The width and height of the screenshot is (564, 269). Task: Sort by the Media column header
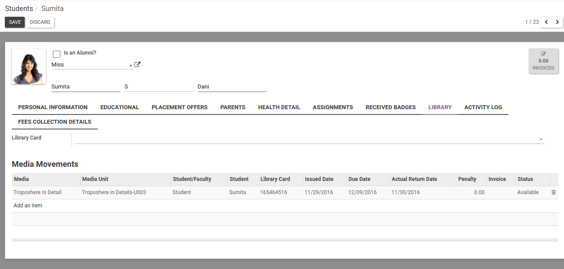46,179
